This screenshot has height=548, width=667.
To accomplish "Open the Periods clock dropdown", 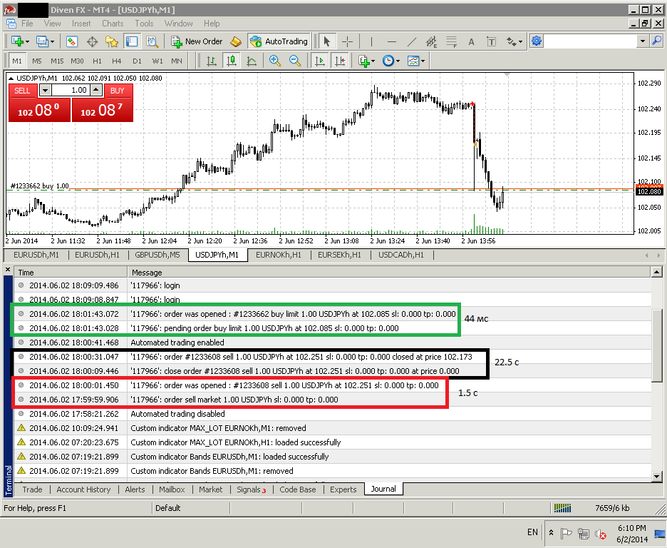I will click(x=391, y=61).
